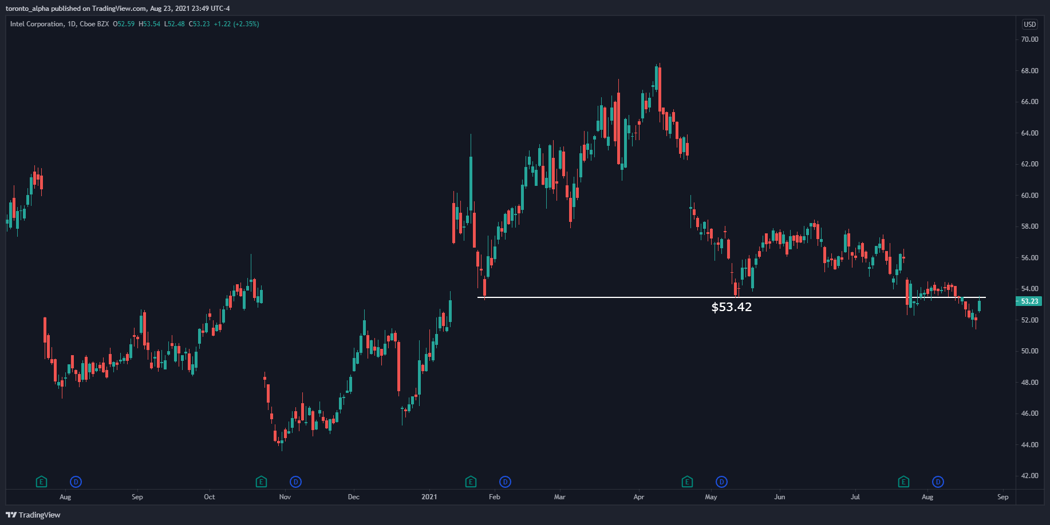The height and width of the screenshot is (525, 1050).
Task: Click the earnings E marker left of the first Aug label
Action: [41, 482]
